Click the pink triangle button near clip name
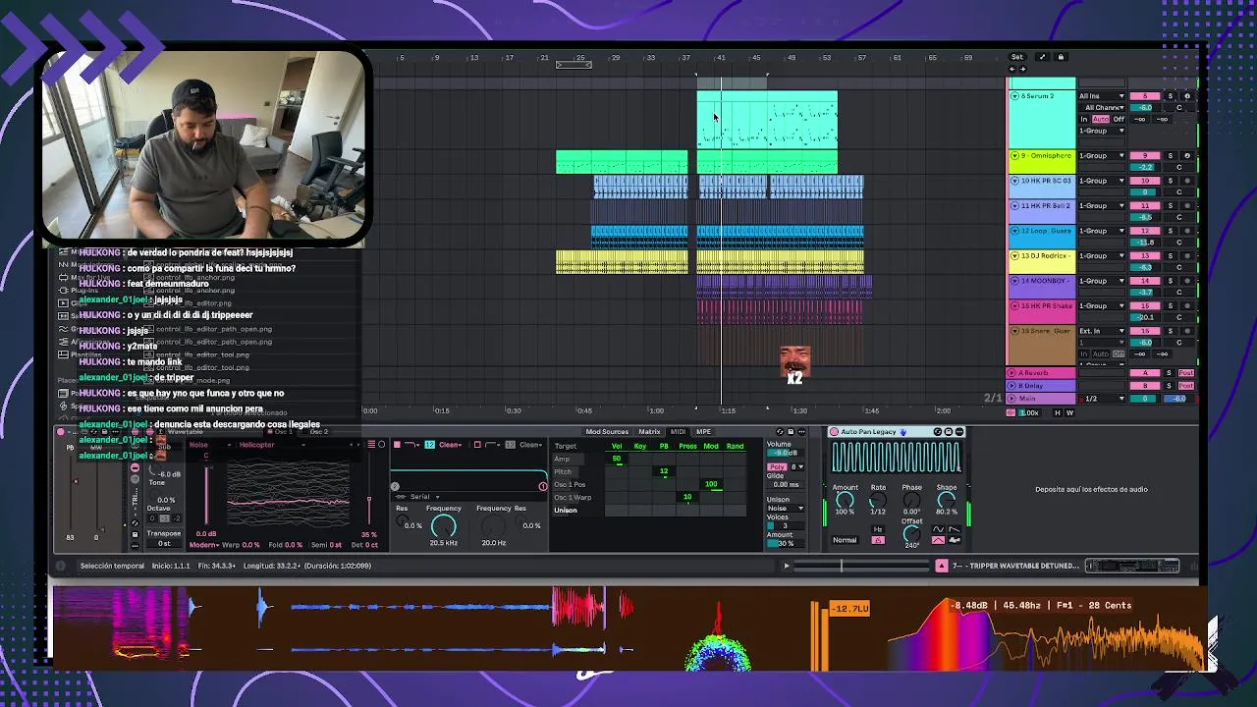Screen dimensions: 1257x707 (x=942, y=566)
